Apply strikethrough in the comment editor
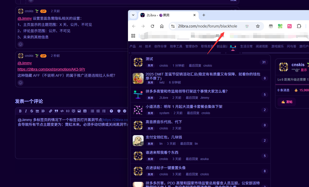Image resolution: width=309 pixels, height=187 pixels. 32,111
